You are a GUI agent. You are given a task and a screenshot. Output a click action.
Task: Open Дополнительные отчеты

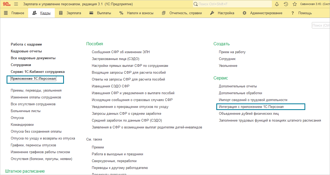click(238, 86)
